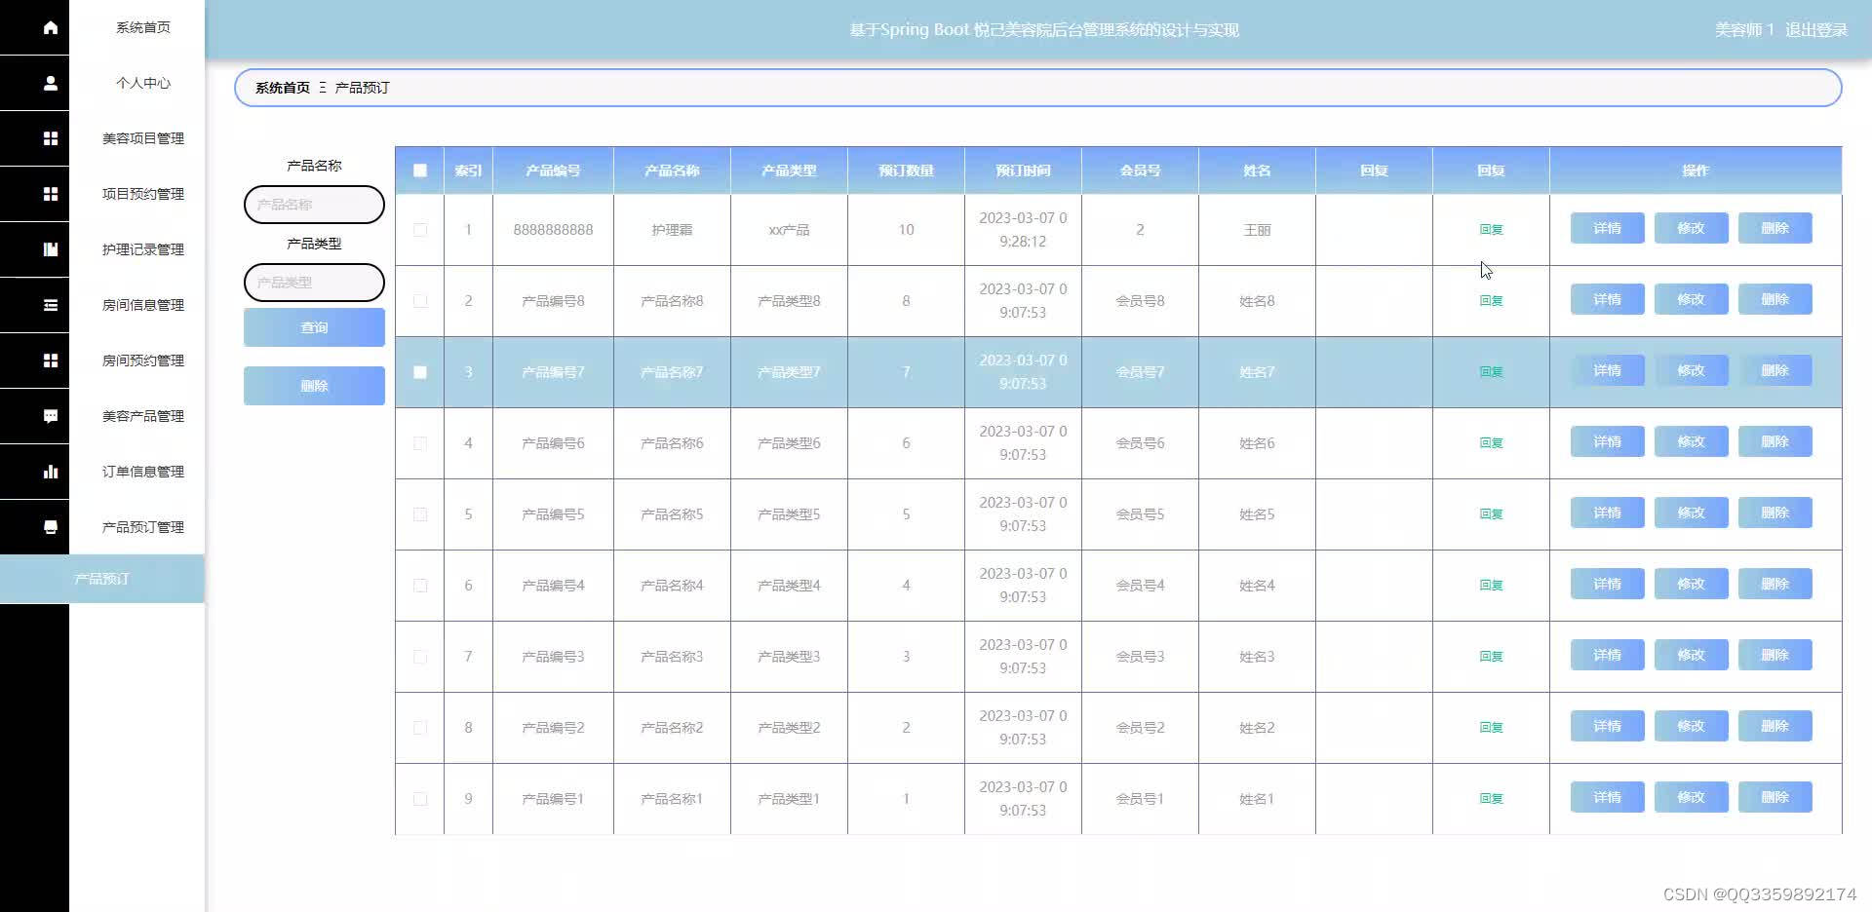Image resolution: width=1872 pixels, height=912 pixels.
Task: Click 回复 link in row 姓名3
Action: 1491,657
